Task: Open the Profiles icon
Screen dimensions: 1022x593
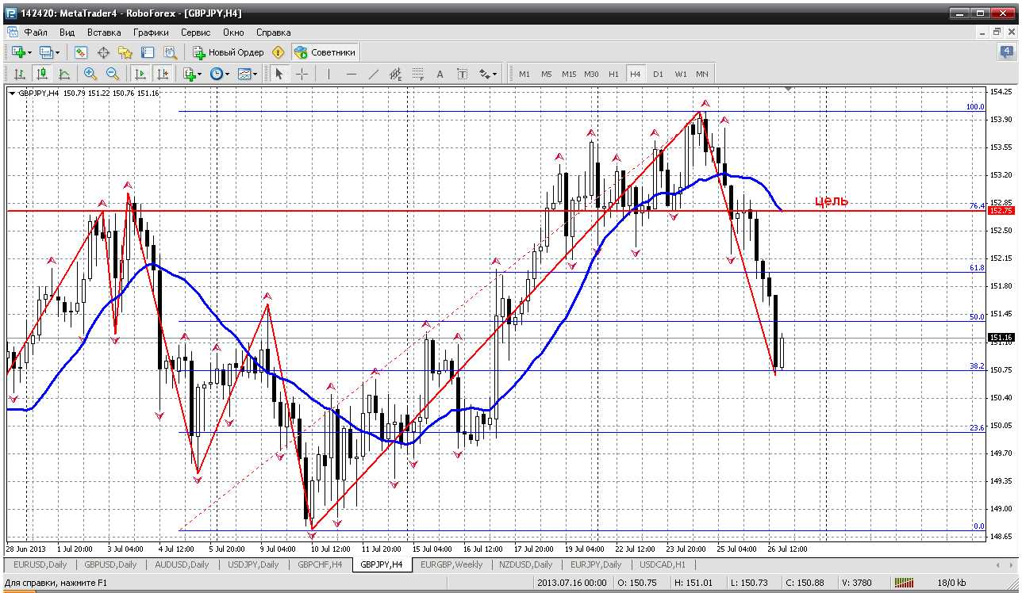Action: (x=46, y=52)
